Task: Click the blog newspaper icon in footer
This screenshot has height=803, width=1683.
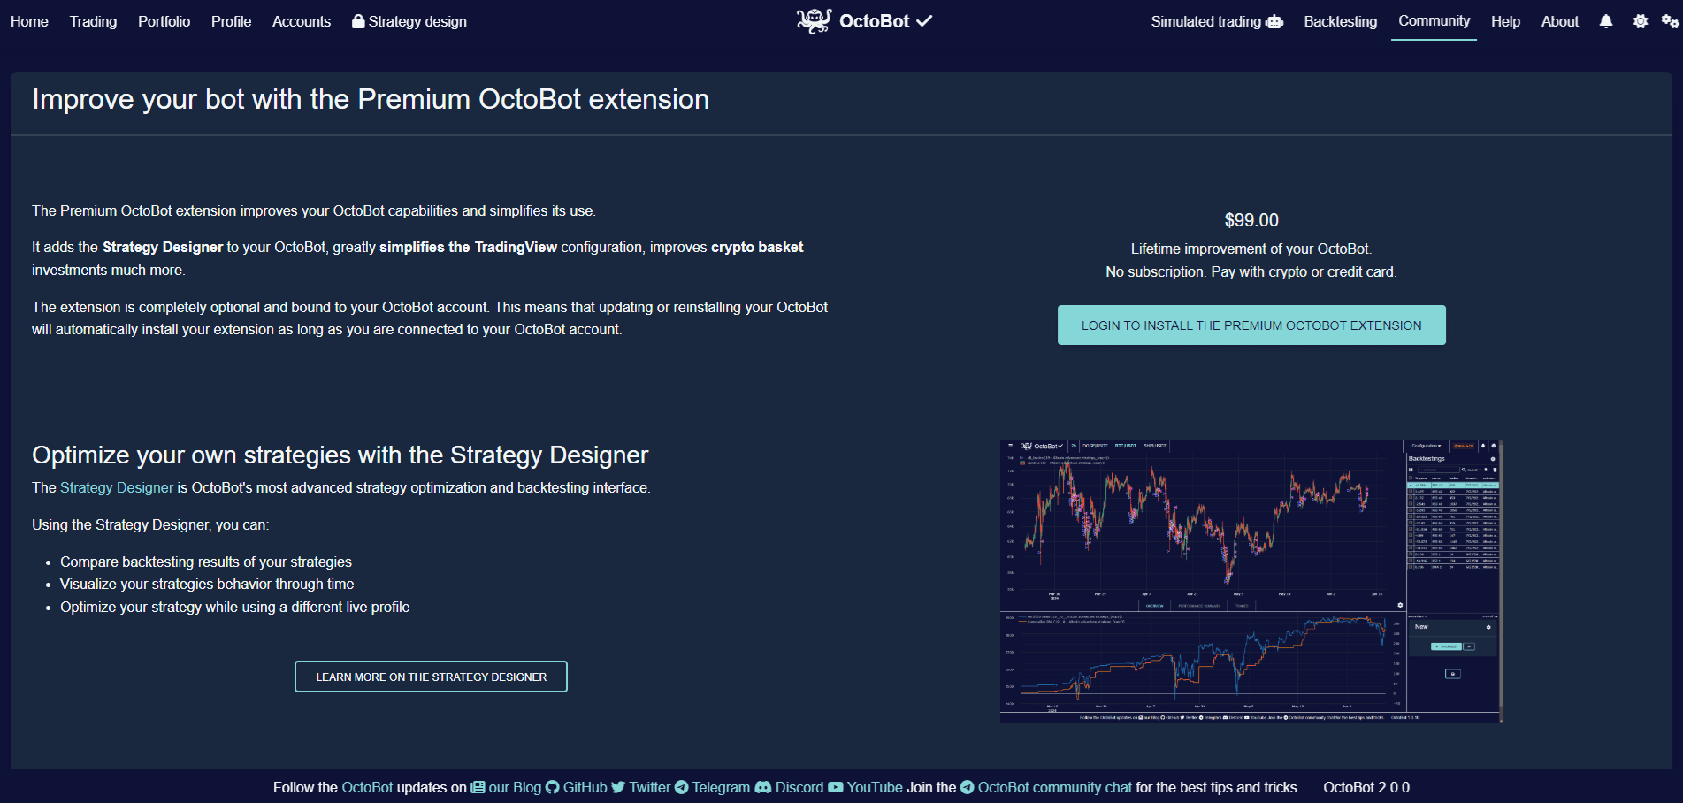Action: (478, 787)
